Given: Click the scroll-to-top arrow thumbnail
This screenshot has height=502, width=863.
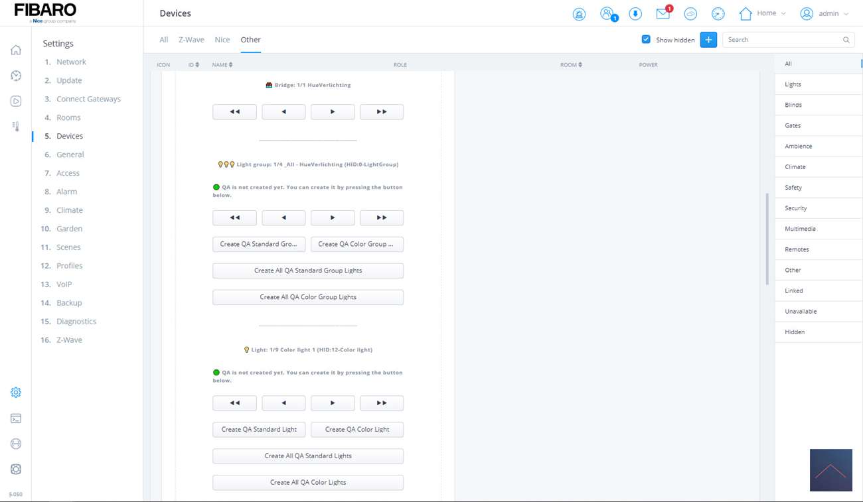Looking at the screenshot, I should click(830, 470).
